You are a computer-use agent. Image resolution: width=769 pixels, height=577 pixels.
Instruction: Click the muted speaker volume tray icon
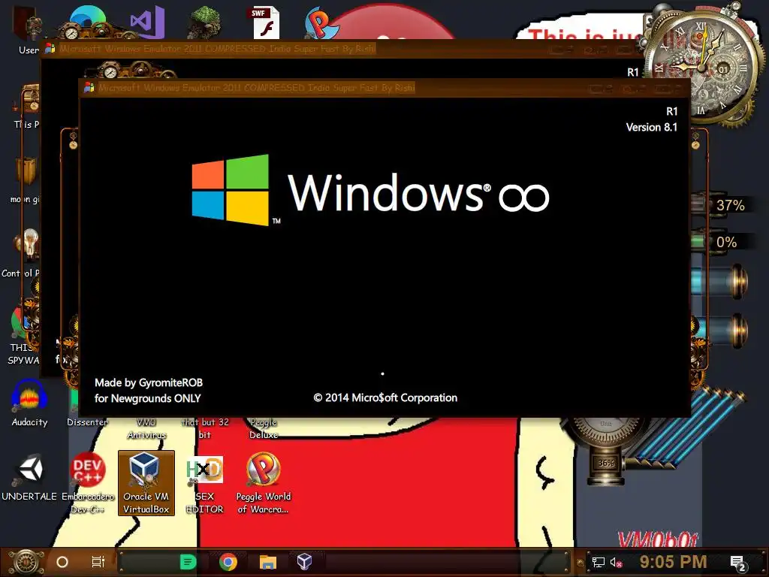tap(616, 562)
